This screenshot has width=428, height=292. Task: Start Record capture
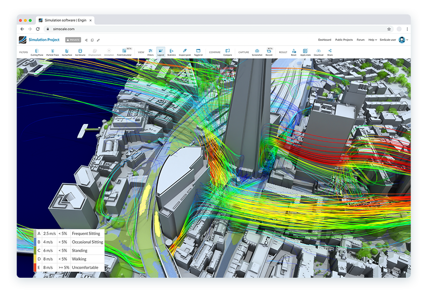click(269, 52)
